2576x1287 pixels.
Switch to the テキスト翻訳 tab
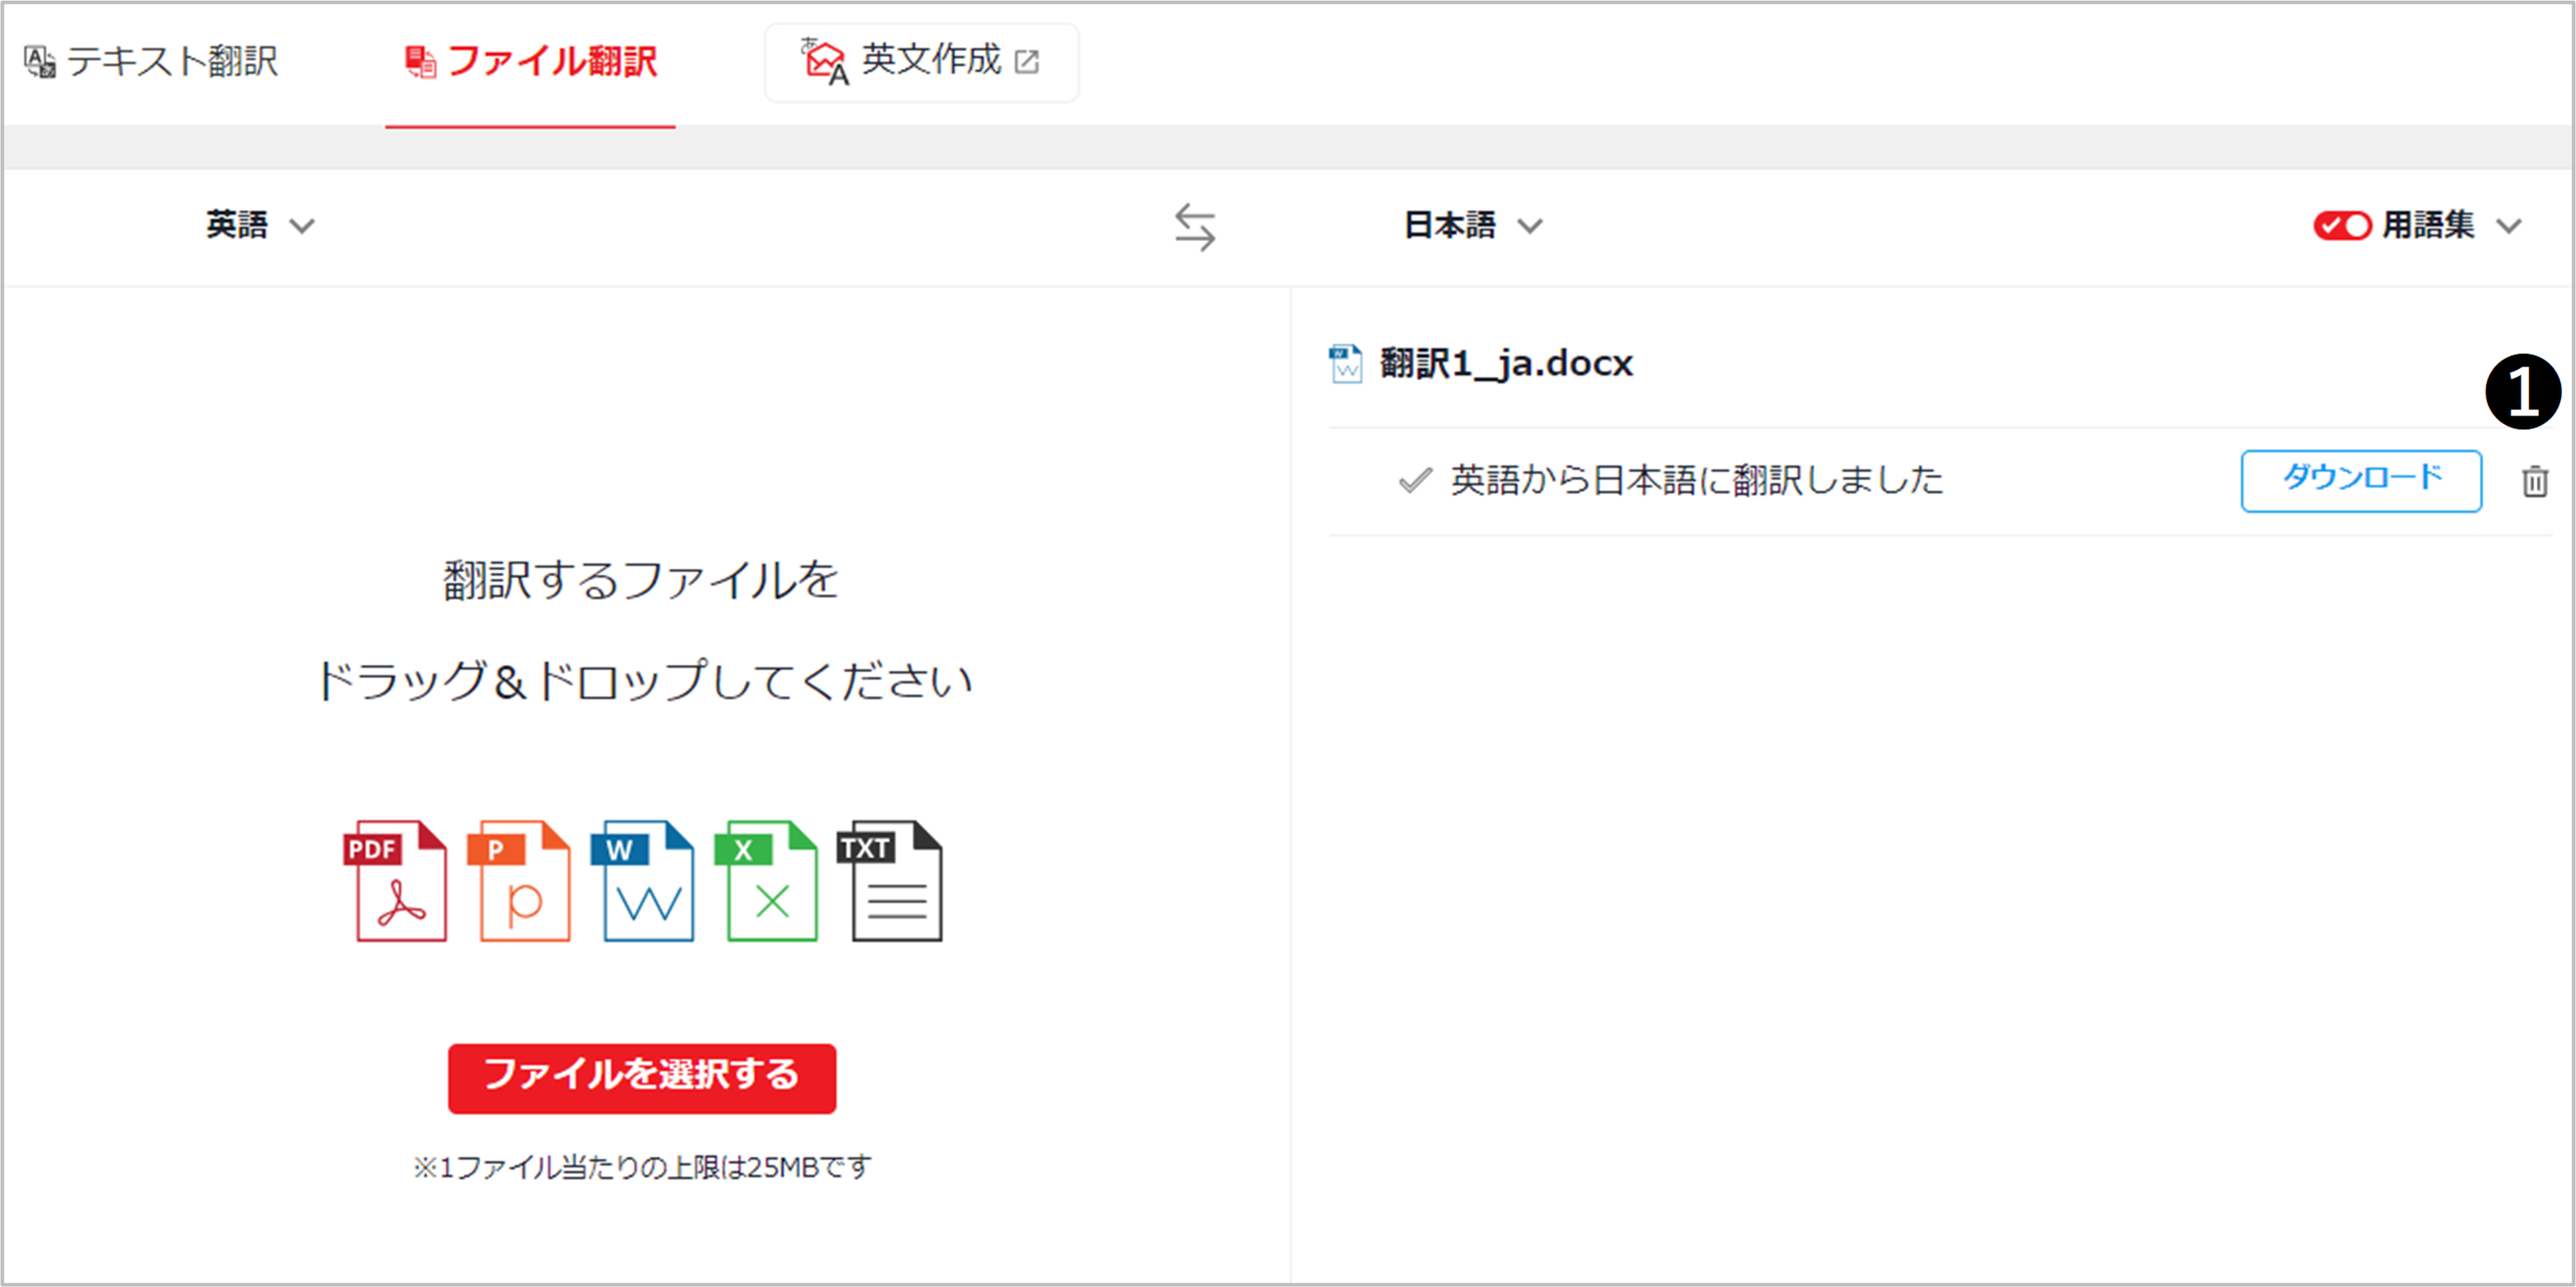click(150, 62)
